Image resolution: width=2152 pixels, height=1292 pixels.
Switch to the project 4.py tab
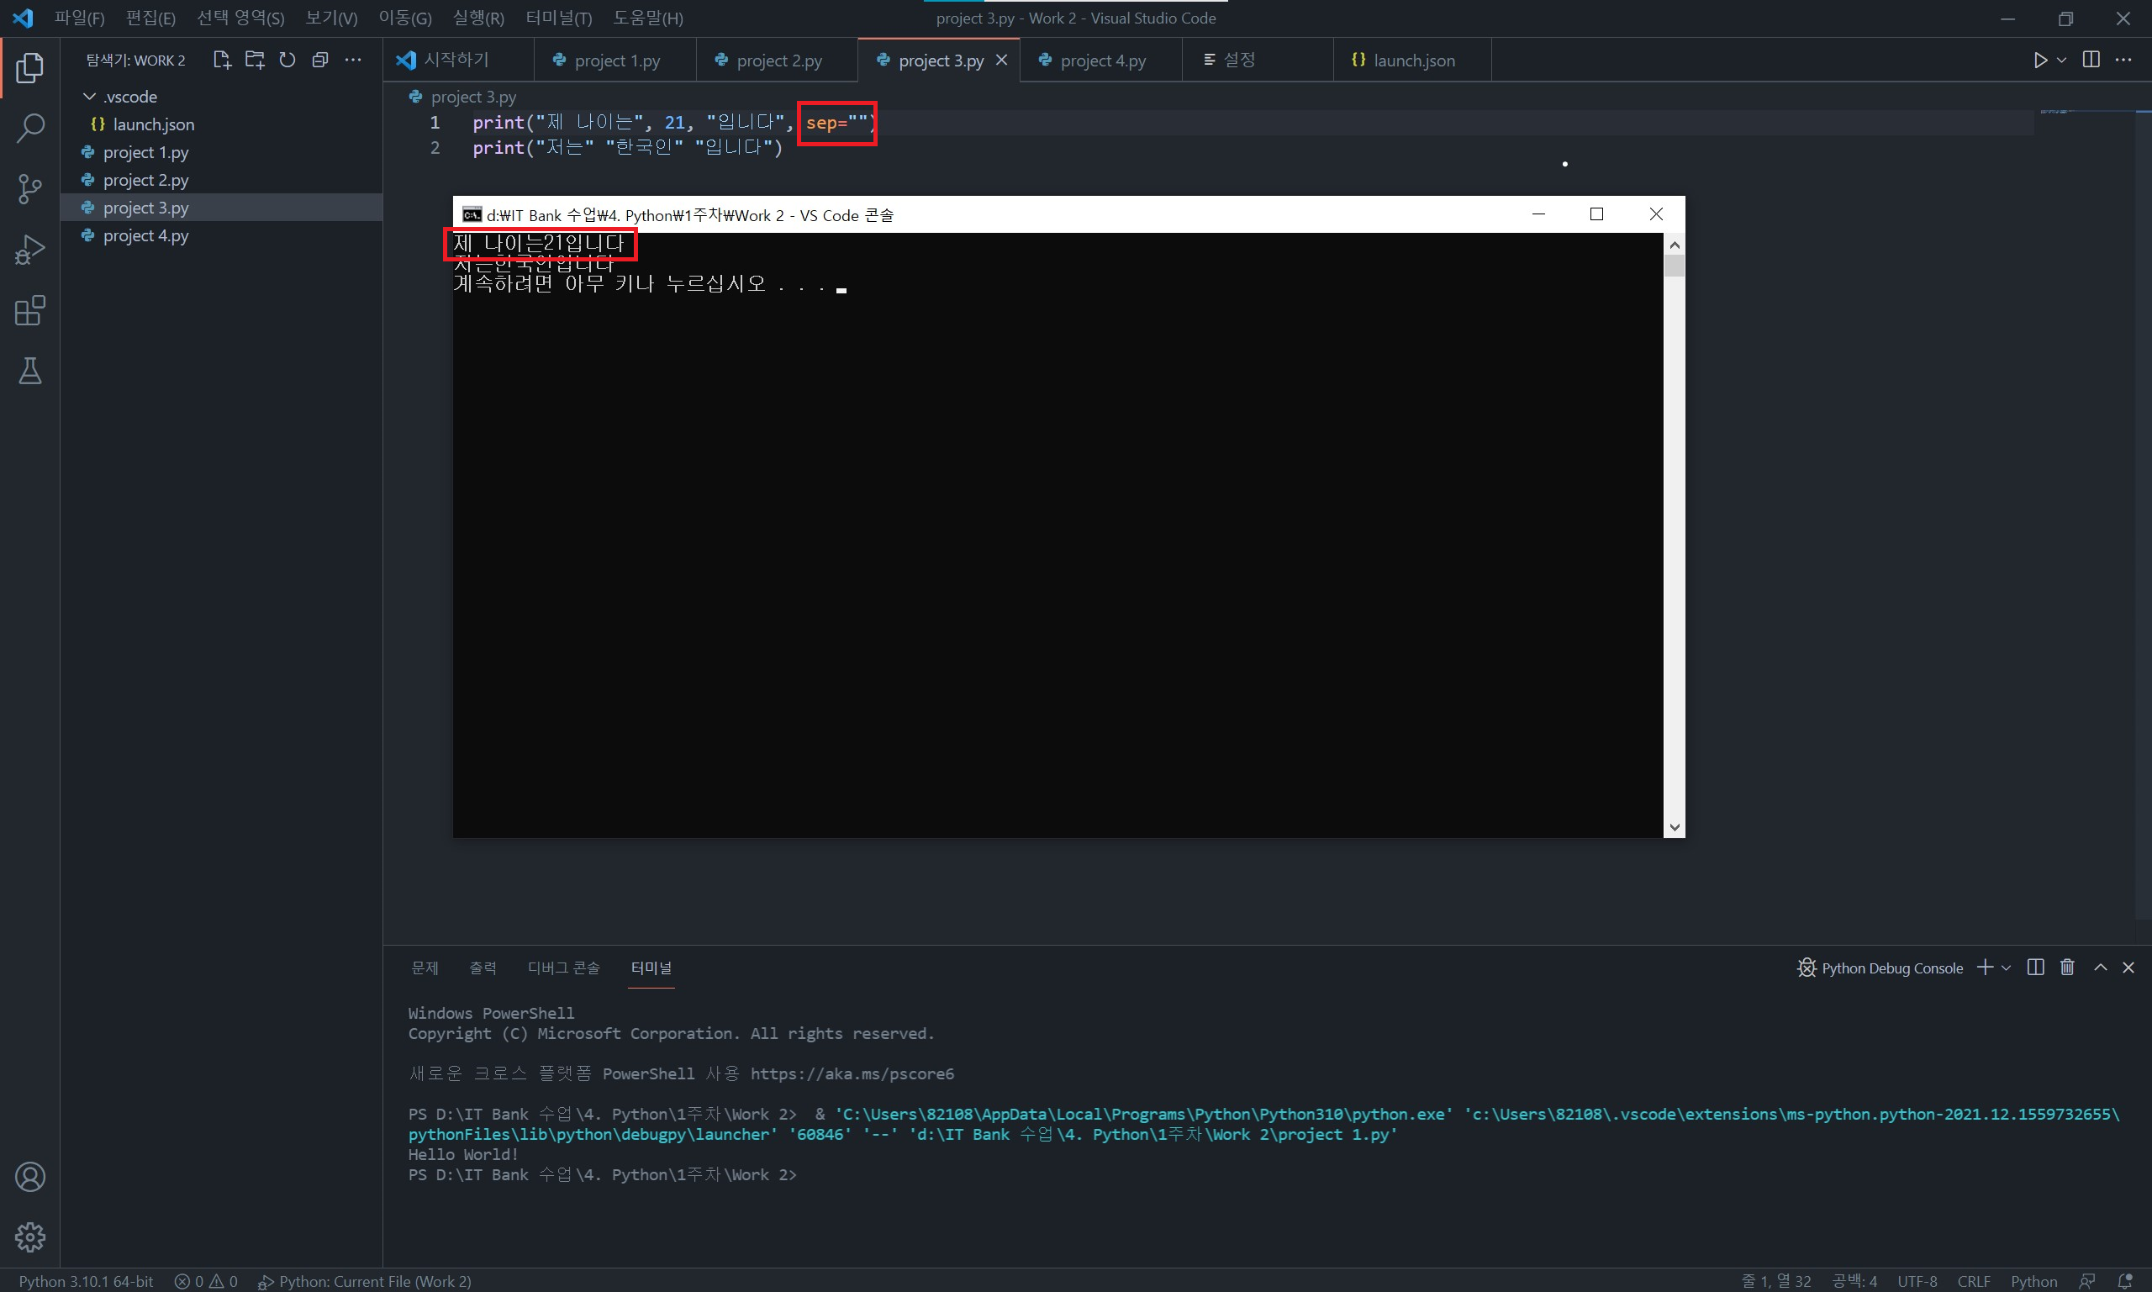point(1102,61)
